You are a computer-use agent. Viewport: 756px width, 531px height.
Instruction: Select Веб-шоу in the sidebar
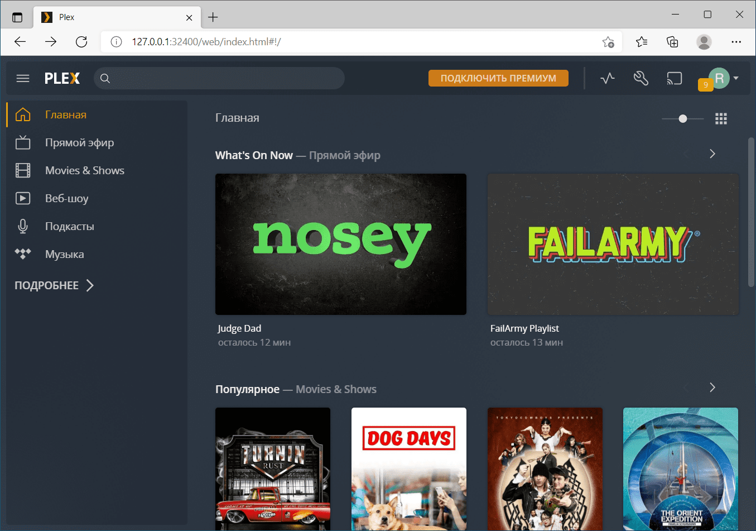pos(67,198)
